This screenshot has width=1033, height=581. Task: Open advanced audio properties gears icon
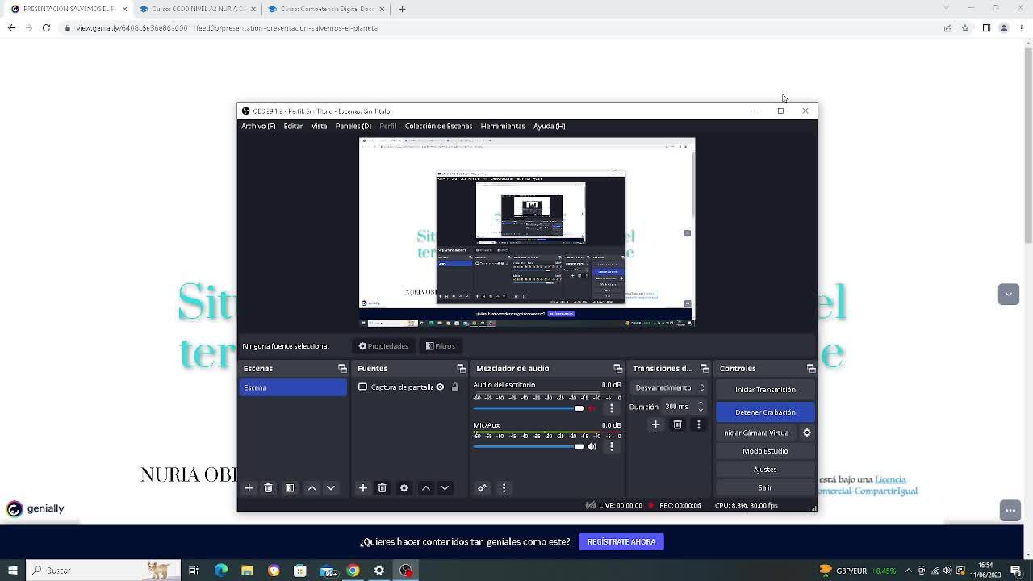coord(482,488)
